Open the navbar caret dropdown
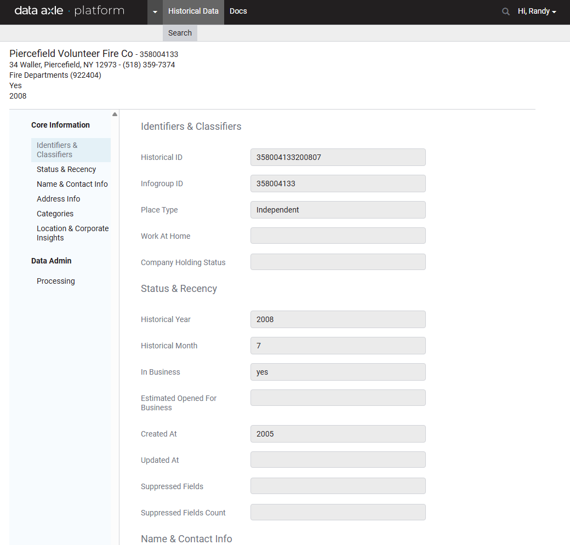570x545 pixels. [155, 12]
